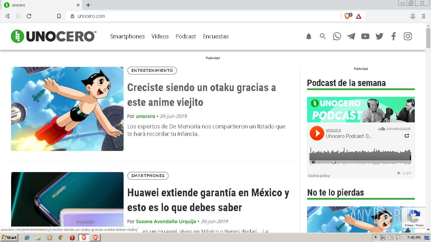The height and width of the screenshot is (242, 431).
Task: Go back using browser back arrow
Action: pos(7,16)
